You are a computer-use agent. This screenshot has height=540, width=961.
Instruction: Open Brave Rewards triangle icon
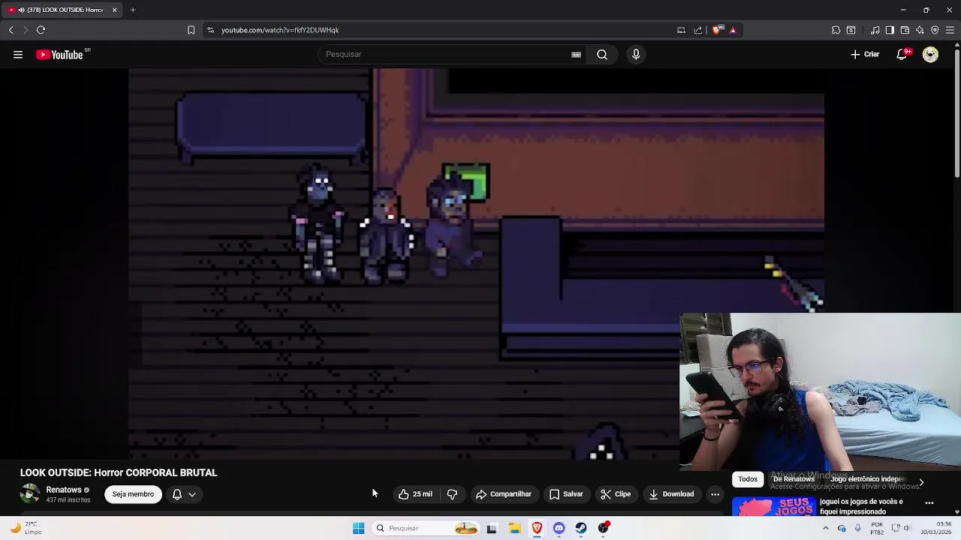(x=733, y=30)
